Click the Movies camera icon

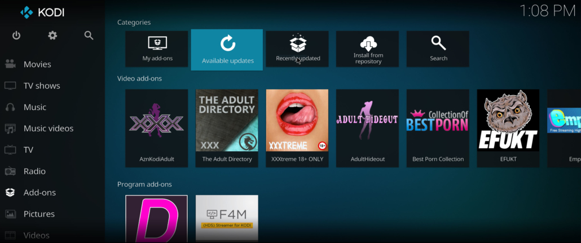tap(10, 64)
